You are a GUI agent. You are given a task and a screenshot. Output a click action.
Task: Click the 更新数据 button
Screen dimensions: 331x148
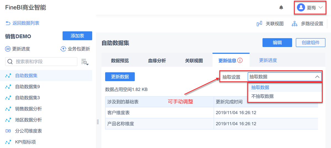pos(120,77)
